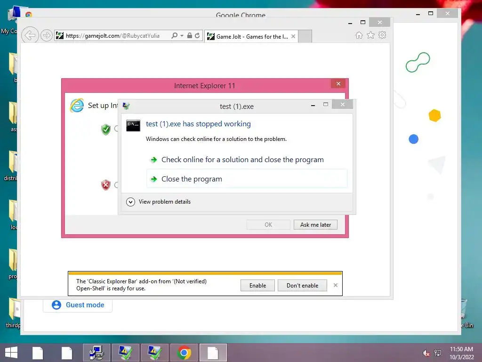This screenshot has height=362, width=482.
Task: Click the gamejolt.com URL field
Action: pyautogui.click(x=113, y=36)
